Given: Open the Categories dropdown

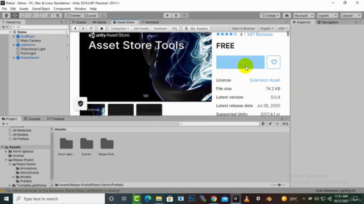Looking at the screenshot, I should coord(120,28).
